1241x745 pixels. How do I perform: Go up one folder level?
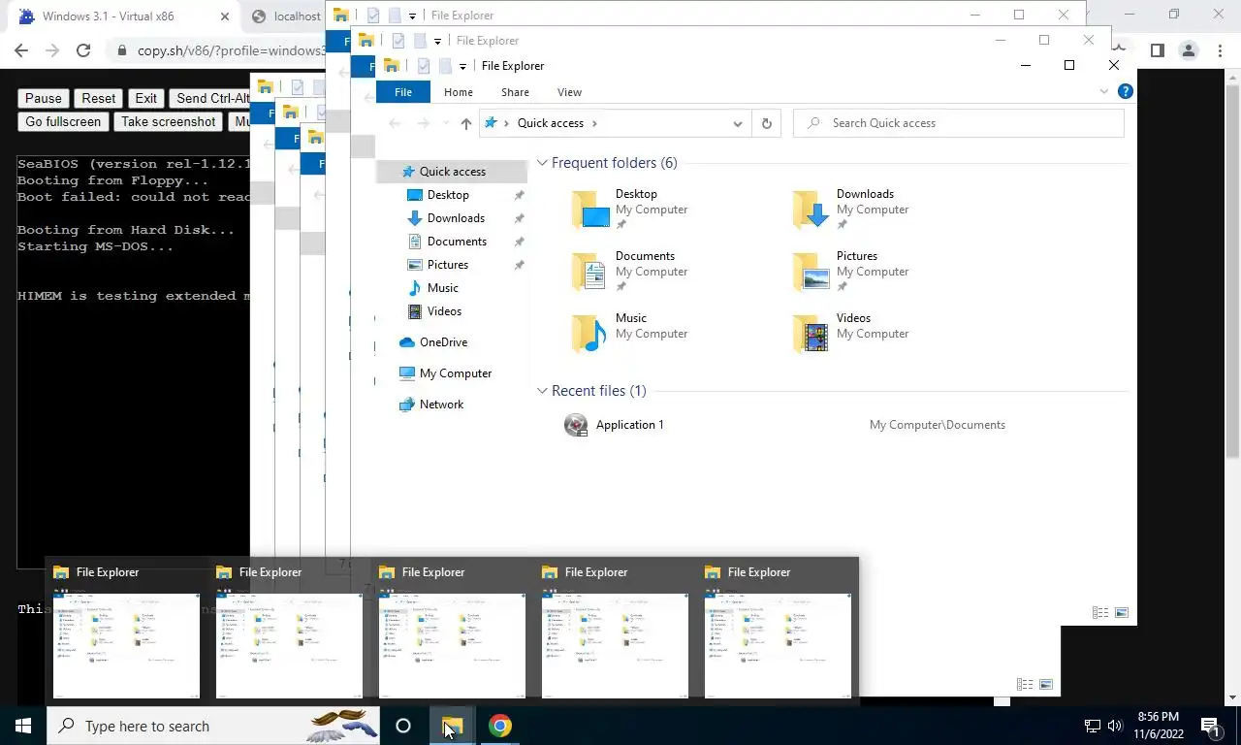click(x=466, y=123)
